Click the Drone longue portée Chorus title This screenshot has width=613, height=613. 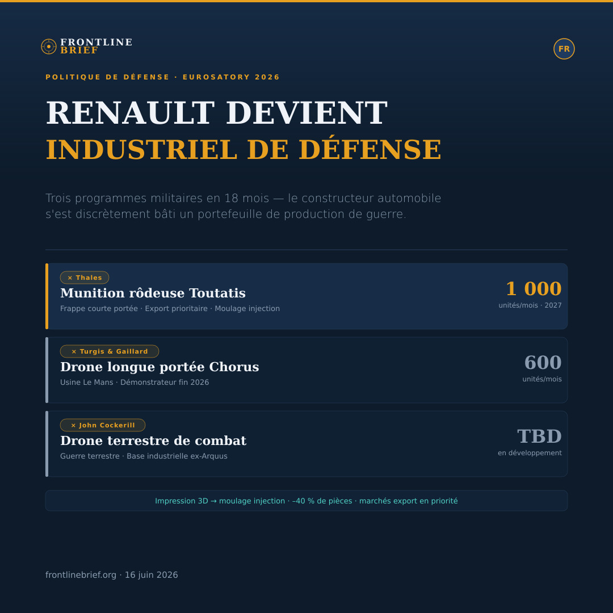click(x=159, y=367)
